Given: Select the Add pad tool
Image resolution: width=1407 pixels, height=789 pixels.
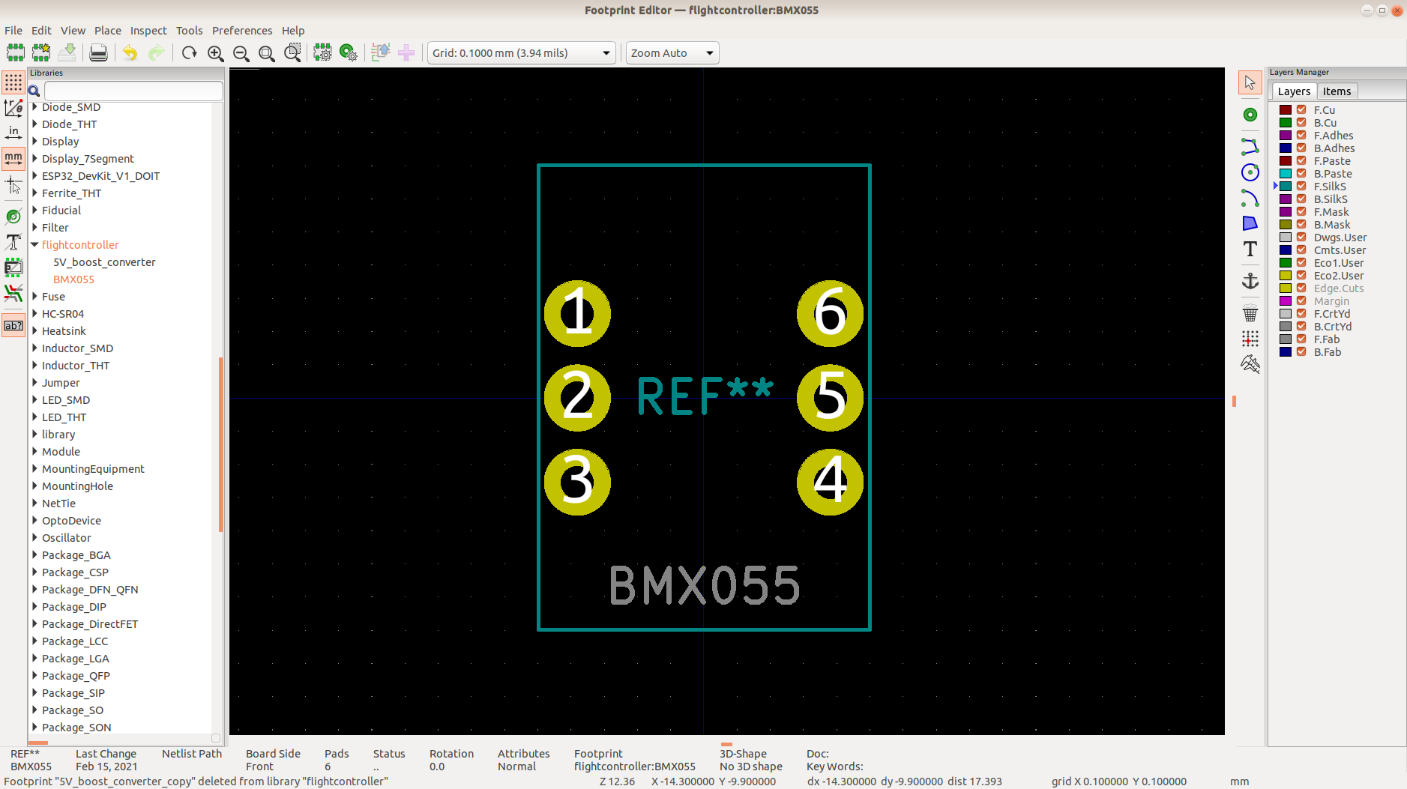Looking at the screenshot, I should click(x=1250, y=115).
